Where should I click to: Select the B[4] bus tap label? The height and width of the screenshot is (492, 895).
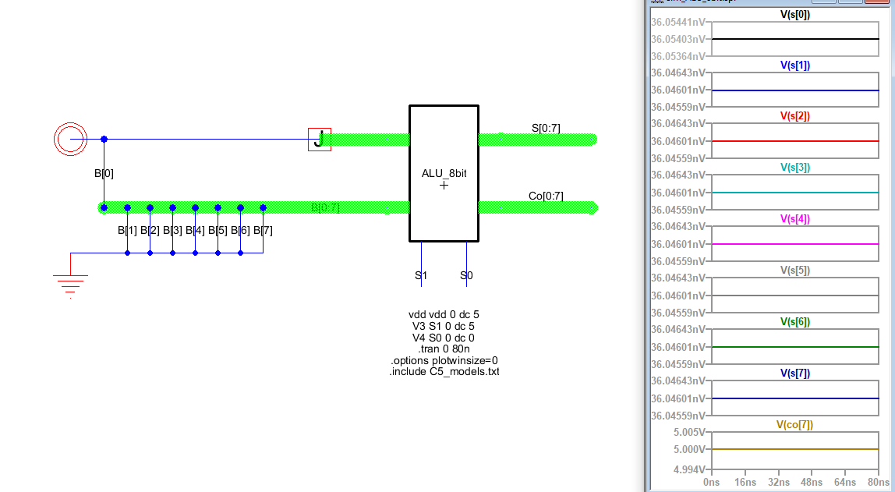(195, 231)
